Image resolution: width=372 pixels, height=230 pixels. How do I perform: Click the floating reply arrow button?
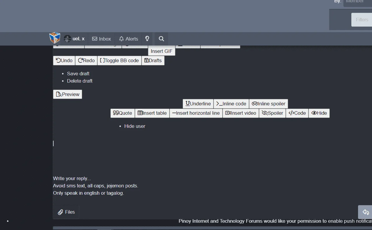365,212
